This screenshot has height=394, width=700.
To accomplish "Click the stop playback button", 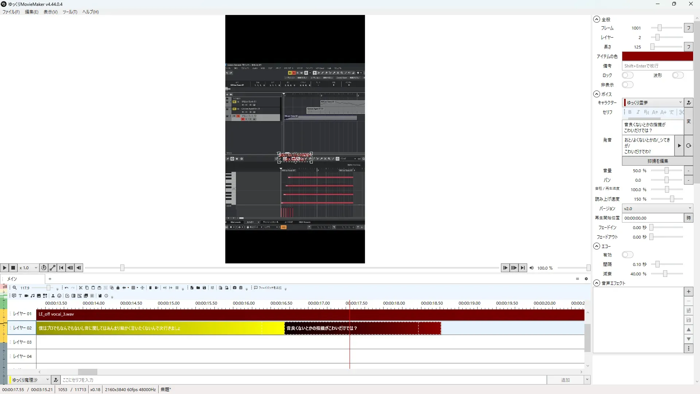I will click(13, 268).
